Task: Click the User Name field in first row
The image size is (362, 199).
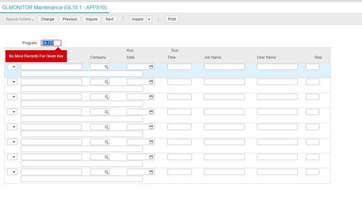Action: pos(277,67)
